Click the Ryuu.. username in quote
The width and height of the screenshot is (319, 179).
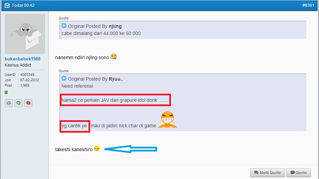116,79
